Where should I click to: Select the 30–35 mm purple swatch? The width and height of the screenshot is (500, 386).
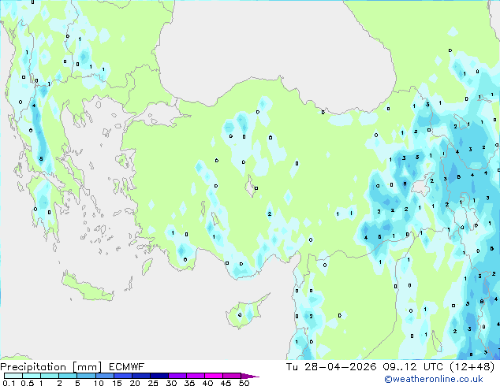coord(177,376)
